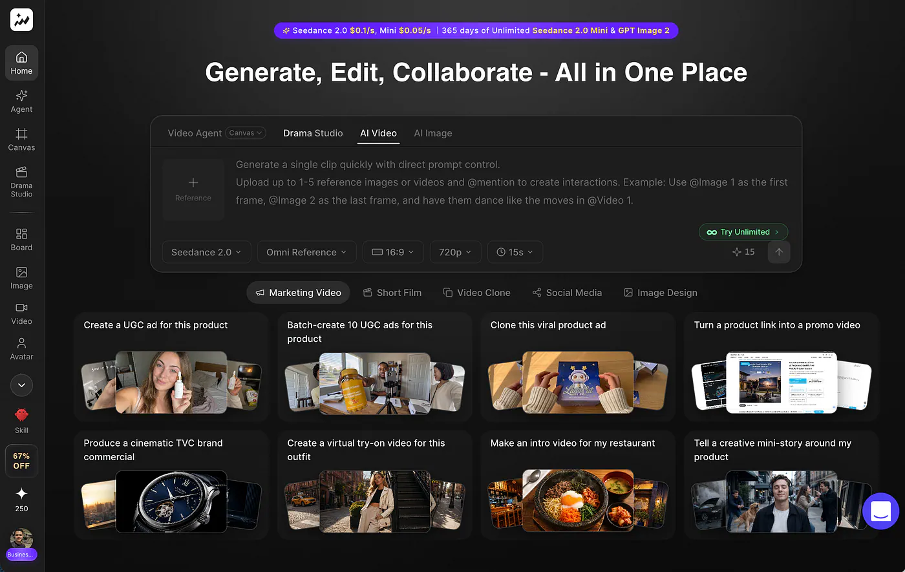The width and height of the screenshot is (905, 572).
Task: Open the Omni Reference dropdown
Action: click(306, 252)
